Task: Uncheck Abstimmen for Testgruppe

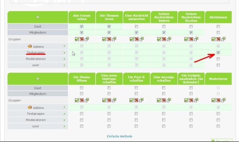Action: [x=218, y=52]
